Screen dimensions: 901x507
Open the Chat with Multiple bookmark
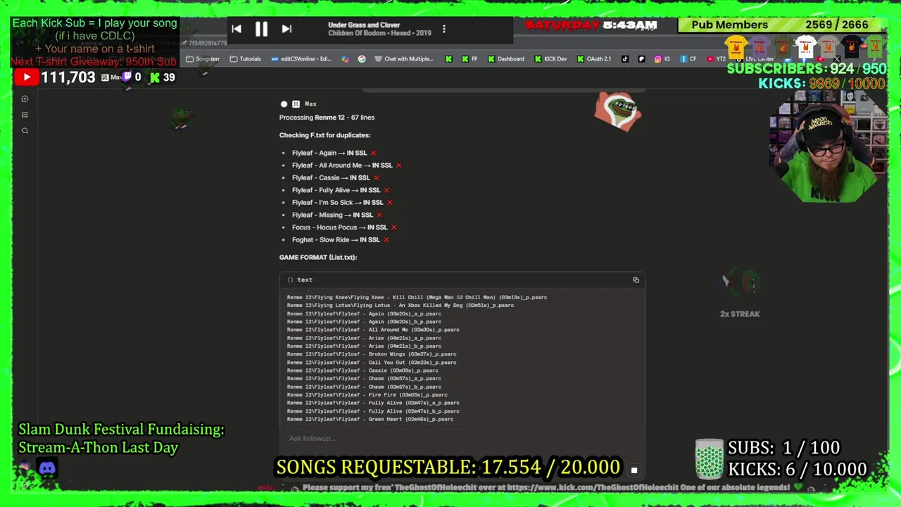tap(404, 59)
